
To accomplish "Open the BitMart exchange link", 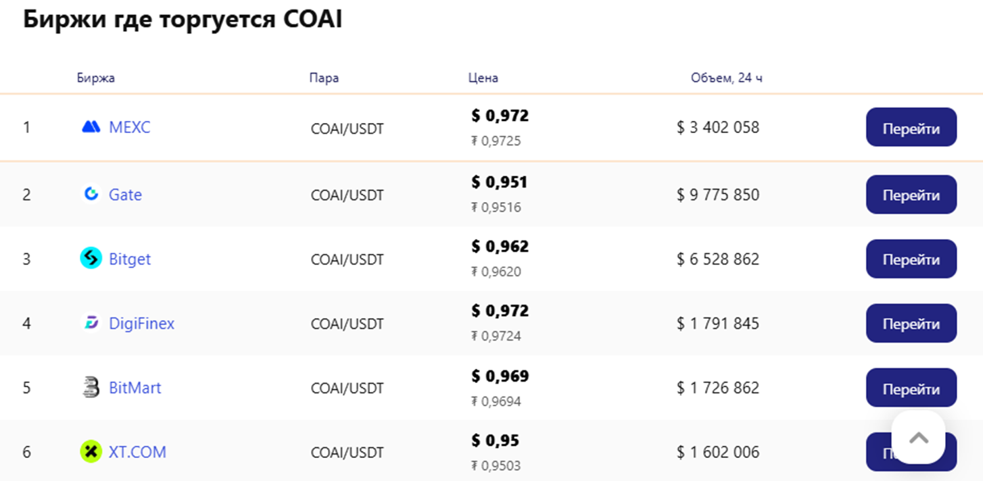I will pos(135,388).
